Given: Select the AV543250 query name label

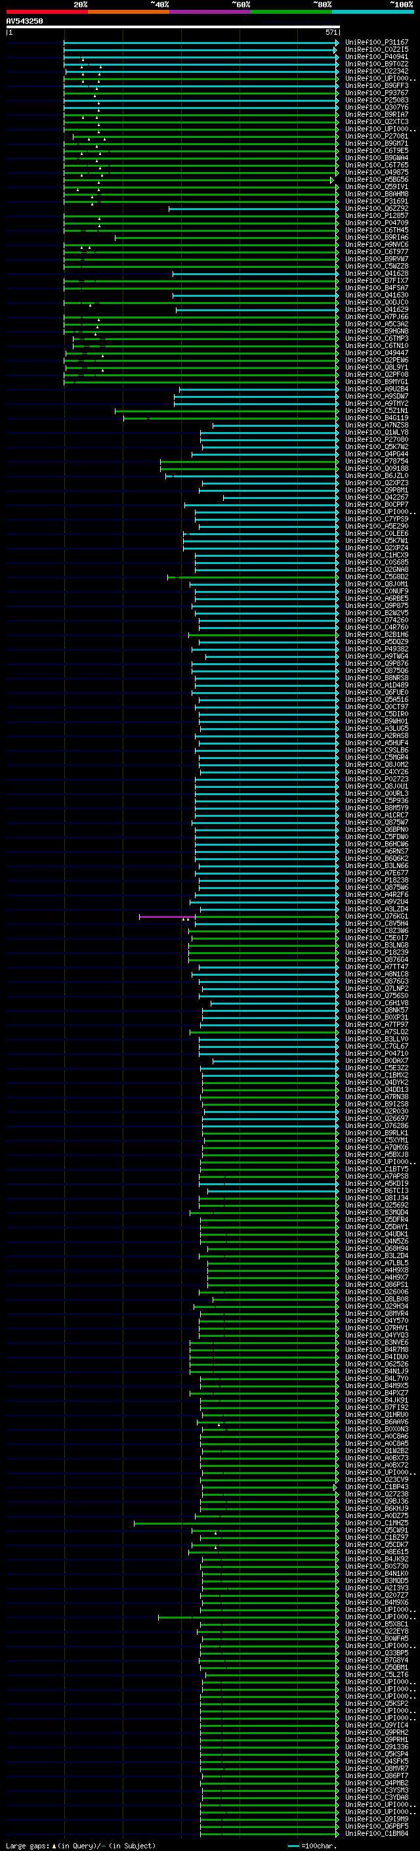Looking at the screenshot, I should (24, 21).
